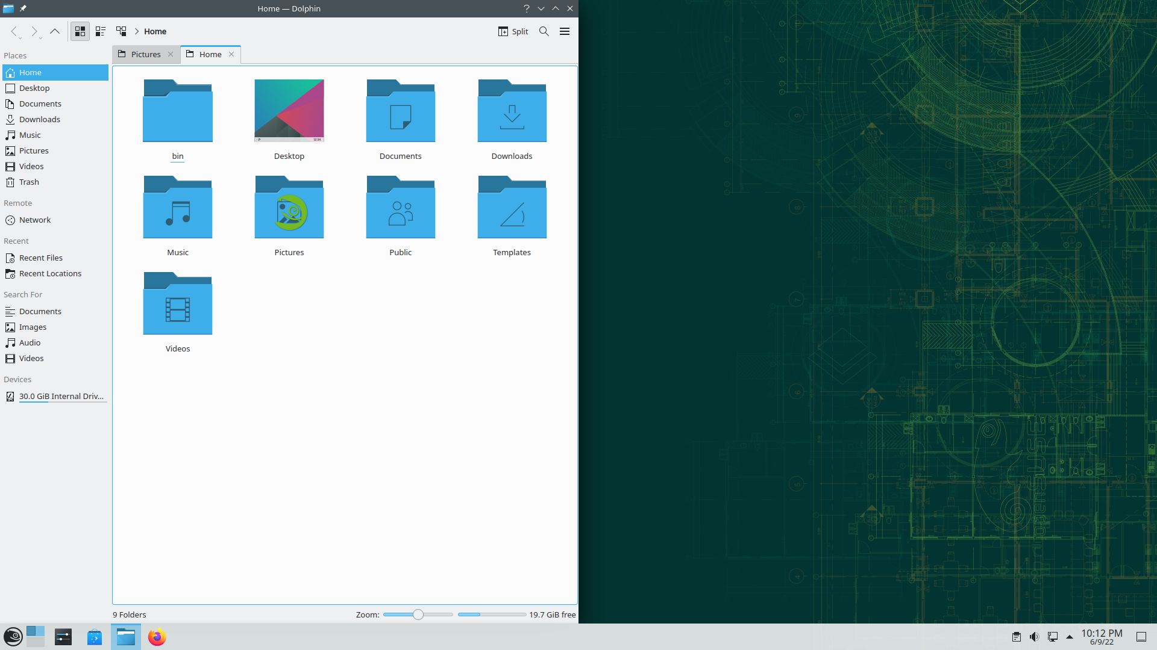The image size is (1157, 650).
Task: Switch to Icons view mode
Action: [80, 31]
